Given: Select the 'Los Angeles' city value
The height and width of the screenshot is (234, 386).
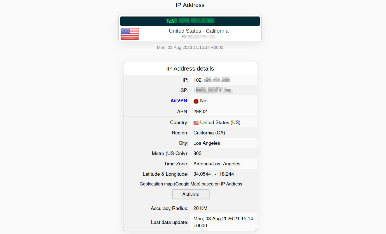Looking at the screenshot, I should 207,143.
